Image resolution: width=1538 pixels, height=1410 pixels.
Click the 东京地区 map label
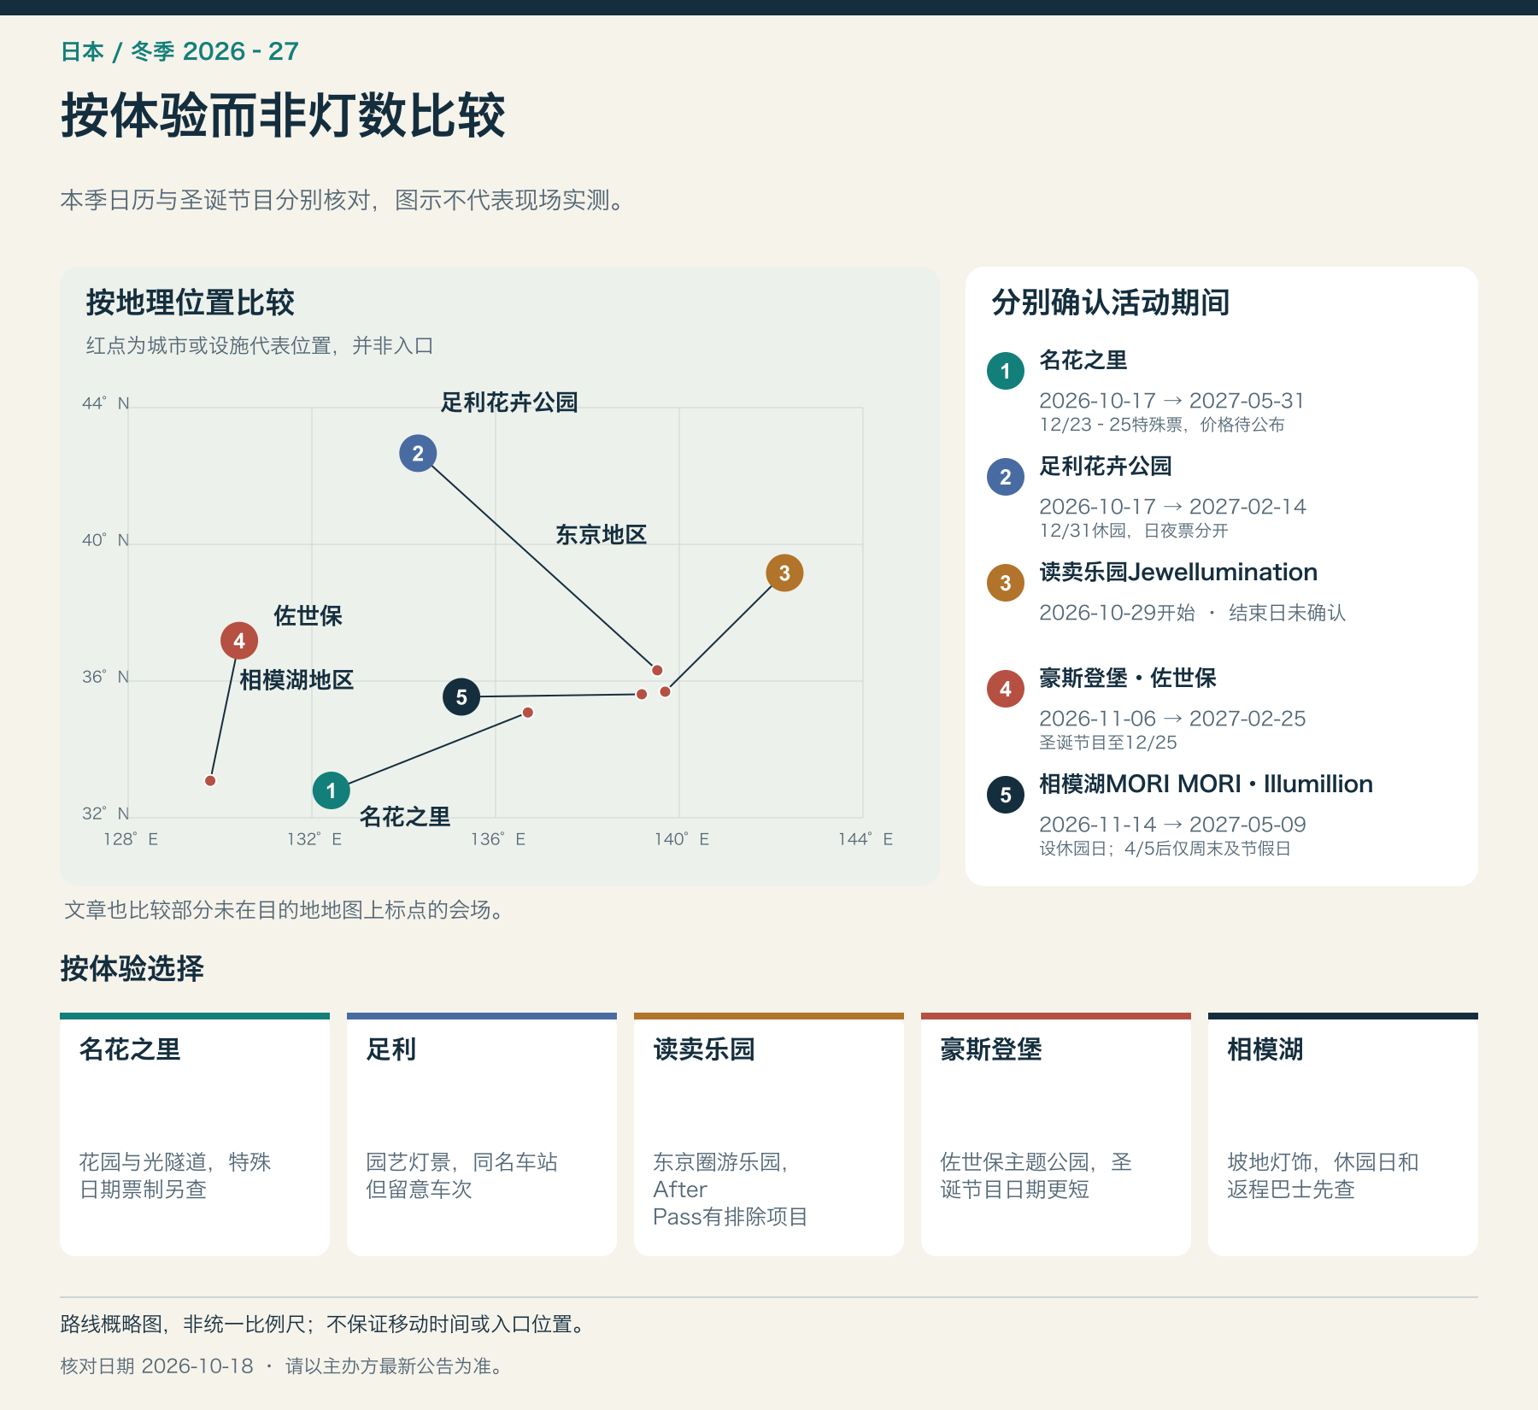tap(602, 534)
